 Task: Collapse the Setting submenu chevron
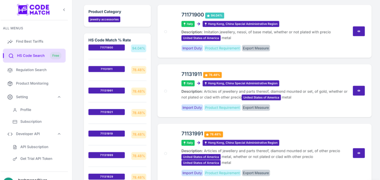[x=59, y=97]
